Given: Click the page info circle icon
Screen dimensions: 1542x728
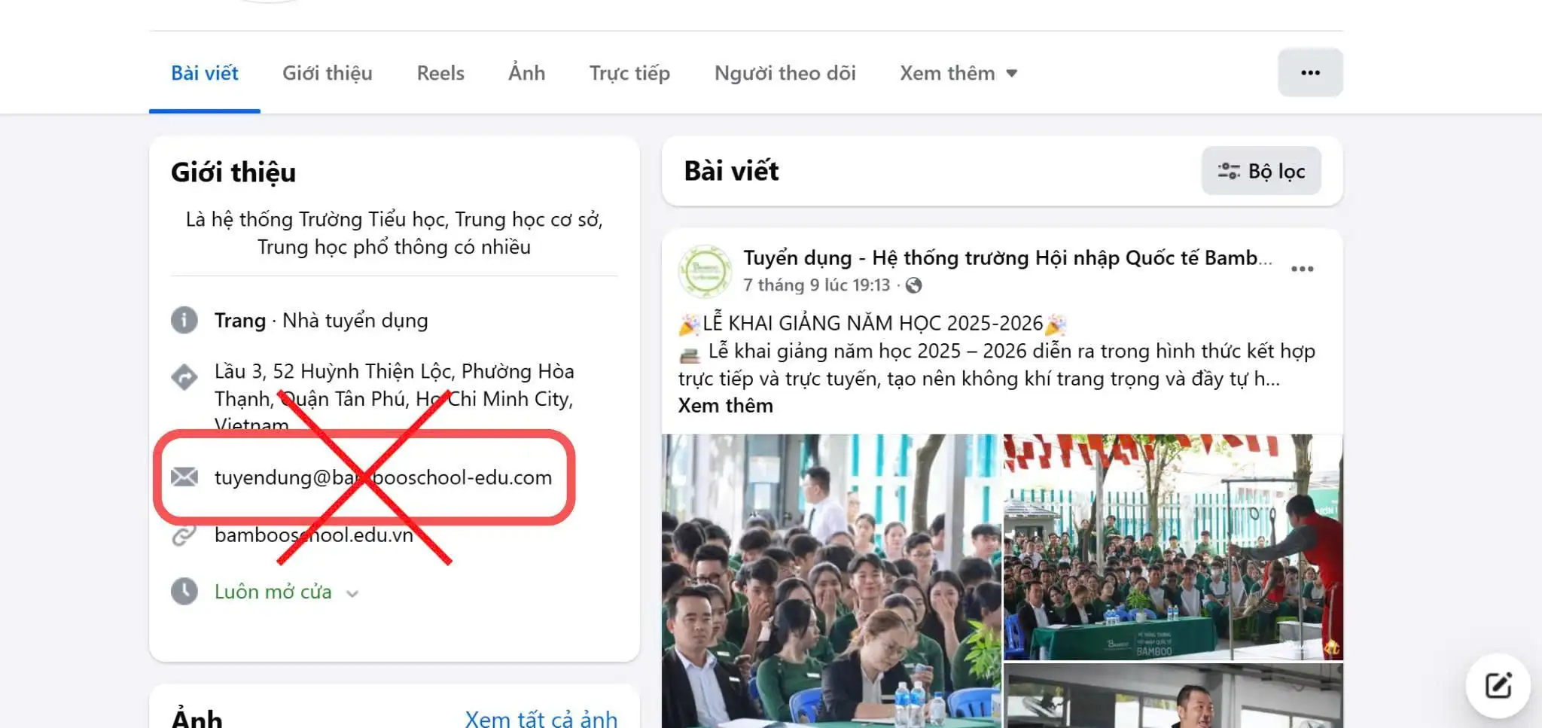Looking at the screenshot, I should pyautogui.click(x=184, y=321).
